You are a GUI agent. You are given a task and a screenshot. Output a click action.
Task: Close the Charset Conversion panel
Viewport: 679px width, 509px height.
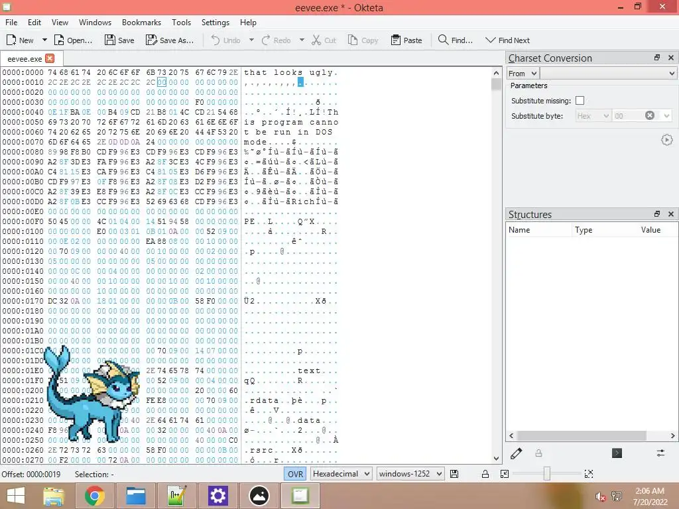click(x=671, y=58)
